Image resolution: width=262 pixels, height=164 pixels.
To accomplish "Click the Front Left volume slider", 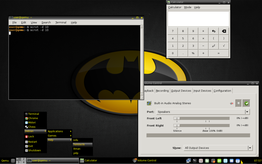I will pos(201,118).
